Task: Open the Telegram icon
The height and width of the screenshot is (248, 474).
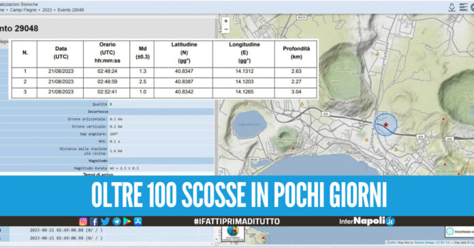Action: coord(116,221)
